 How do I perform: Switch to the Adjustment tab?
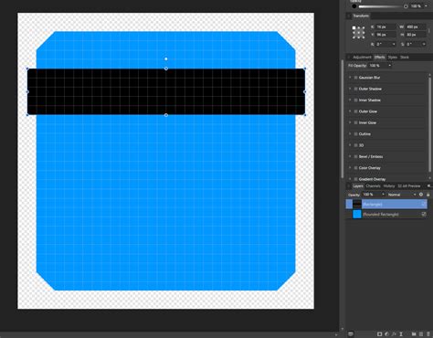(362, 58)
